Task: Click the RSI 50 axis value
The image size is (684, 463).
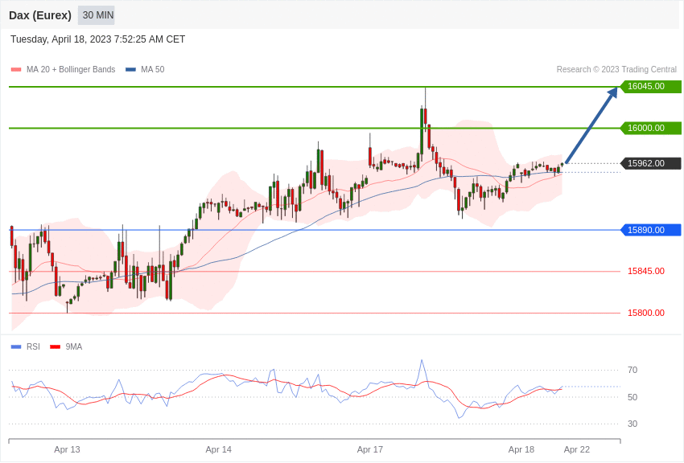Action: point(632,397)
